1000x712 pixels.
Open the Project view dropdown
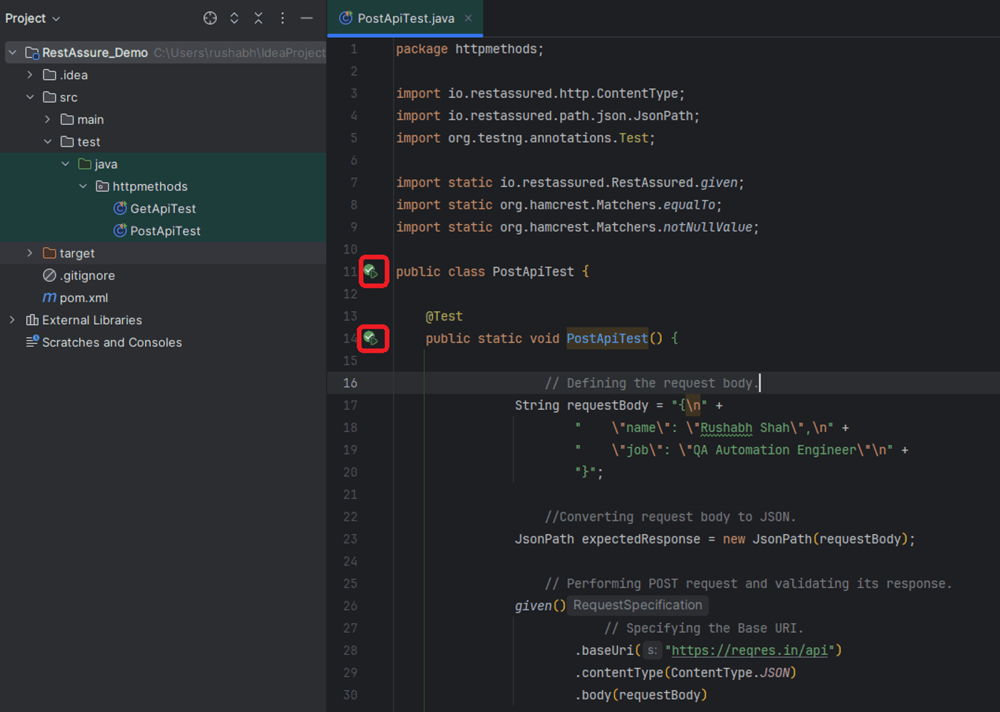[x=33, y=19]
